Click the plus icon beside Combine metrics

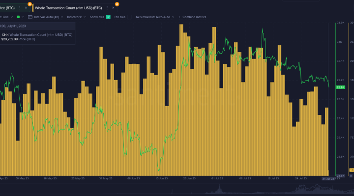pyautogui.click(x=179, y=17)
